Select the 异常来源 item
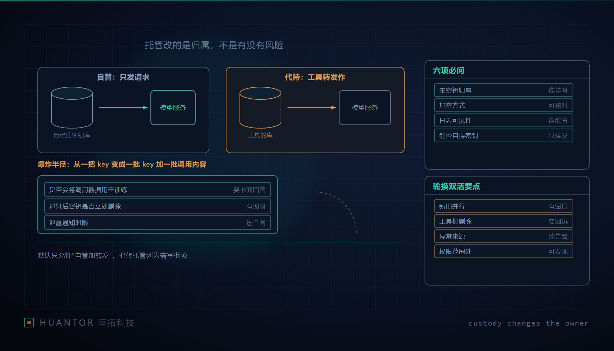Screen dimensions: 614x351 [x=504, y=237]
